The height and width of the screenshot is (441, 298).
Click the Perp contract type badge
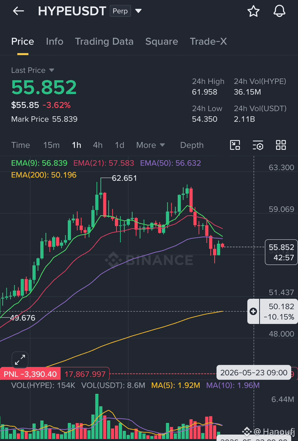(x=120, y=11)
